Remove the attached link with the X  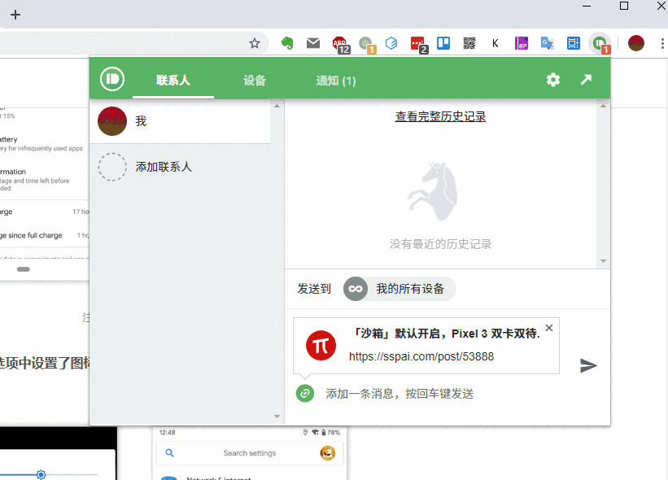549,328
